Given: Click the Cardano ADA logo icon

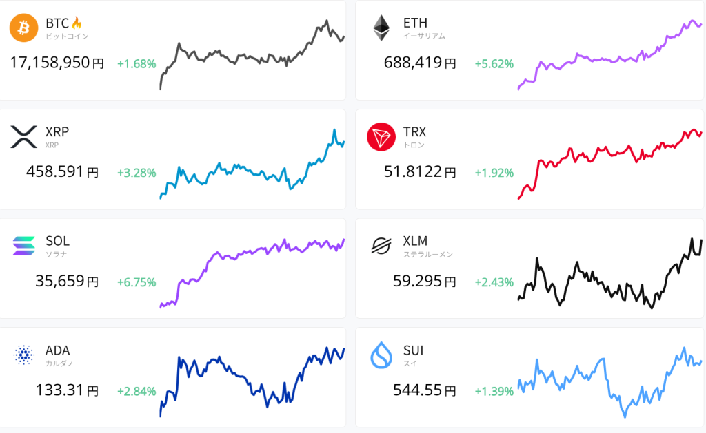Looking at the screenshot, I should coord(23,355).
